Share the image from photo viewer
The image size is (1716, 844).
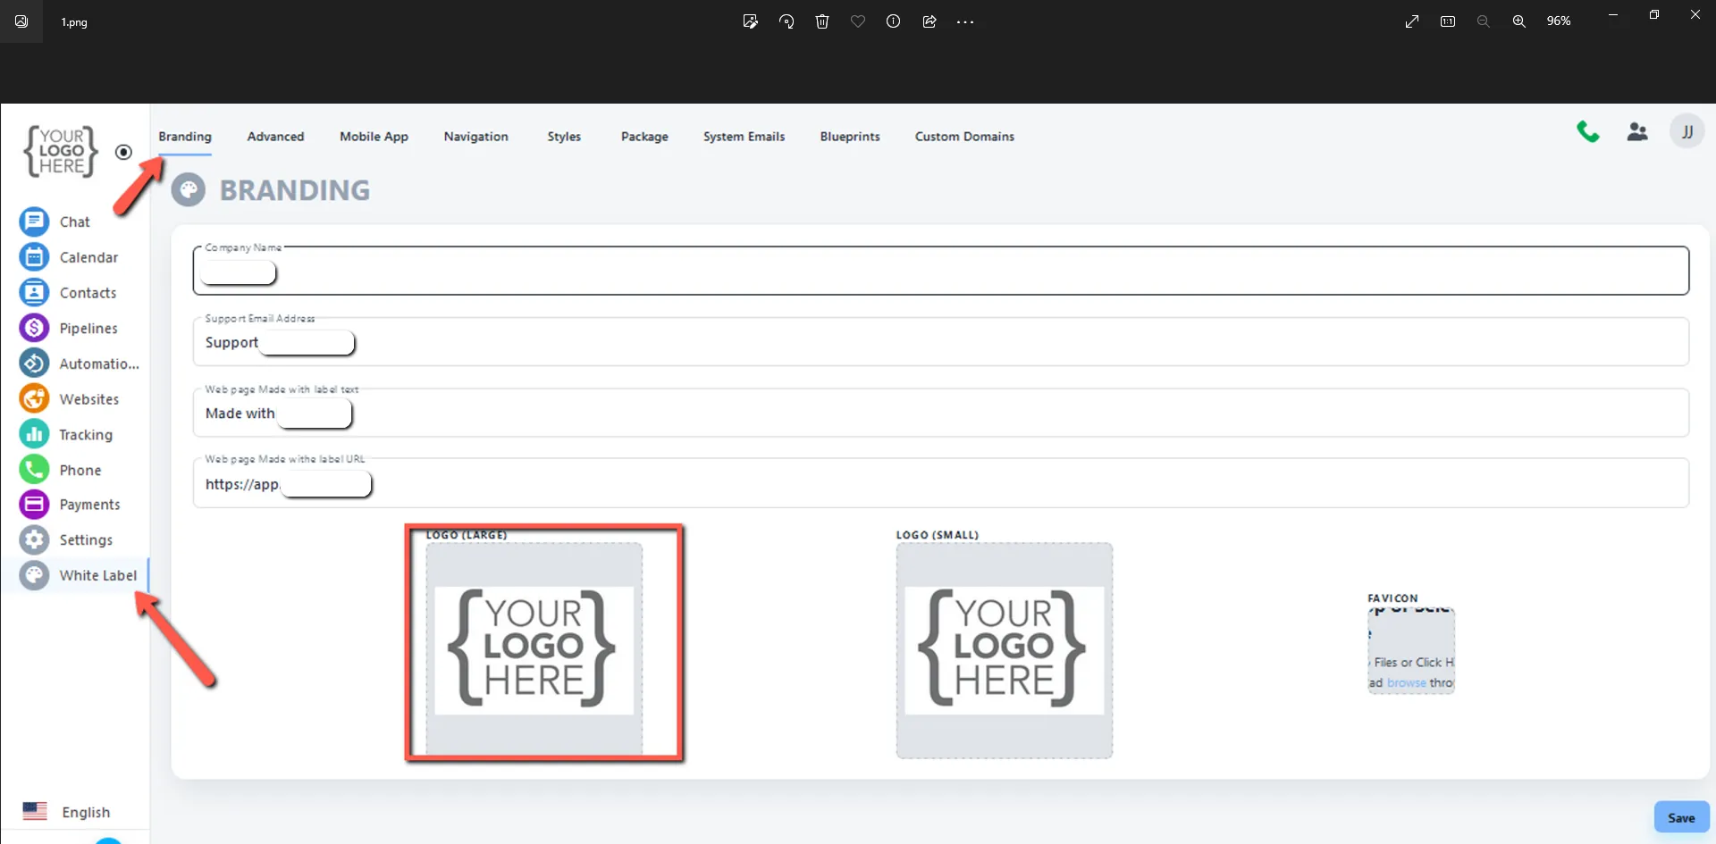click(929, 21)
